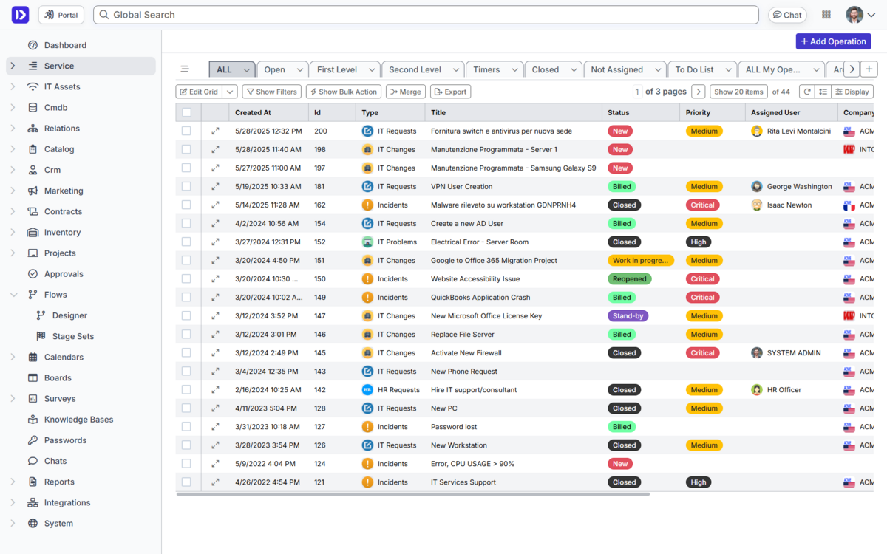This screenshot has height=554, width=887.
Task: Select the Not Assigned tab
Action: [x=617, y=69]
